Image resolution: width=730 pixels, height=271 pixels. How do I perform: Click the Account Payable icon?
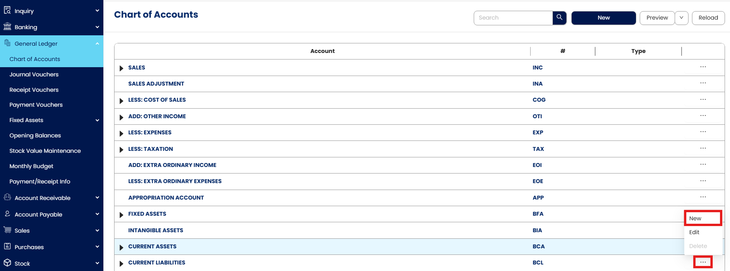(7, 214)
